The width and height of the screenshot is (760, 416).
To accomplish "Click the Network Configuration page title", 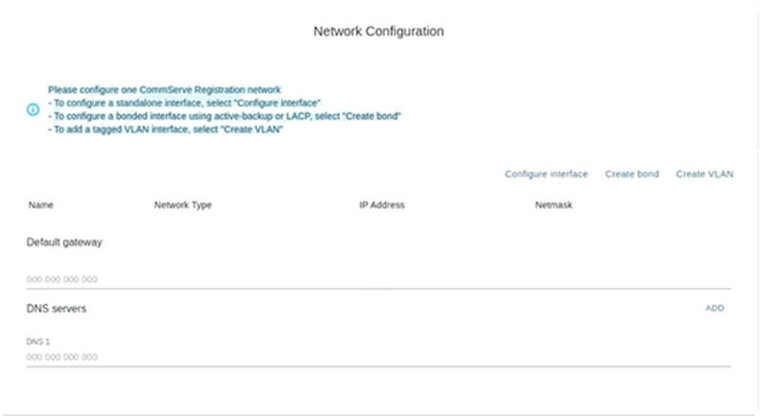I will (x=379, y=31).
